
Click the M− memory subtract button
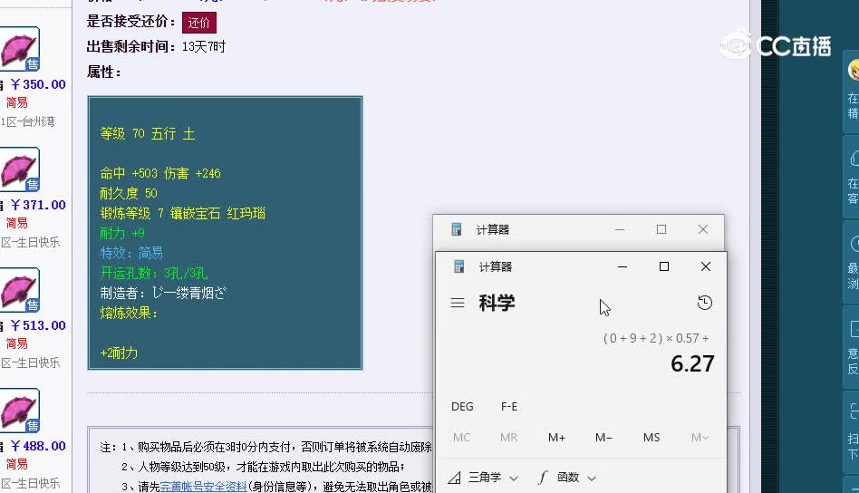[x=603, y=437]
